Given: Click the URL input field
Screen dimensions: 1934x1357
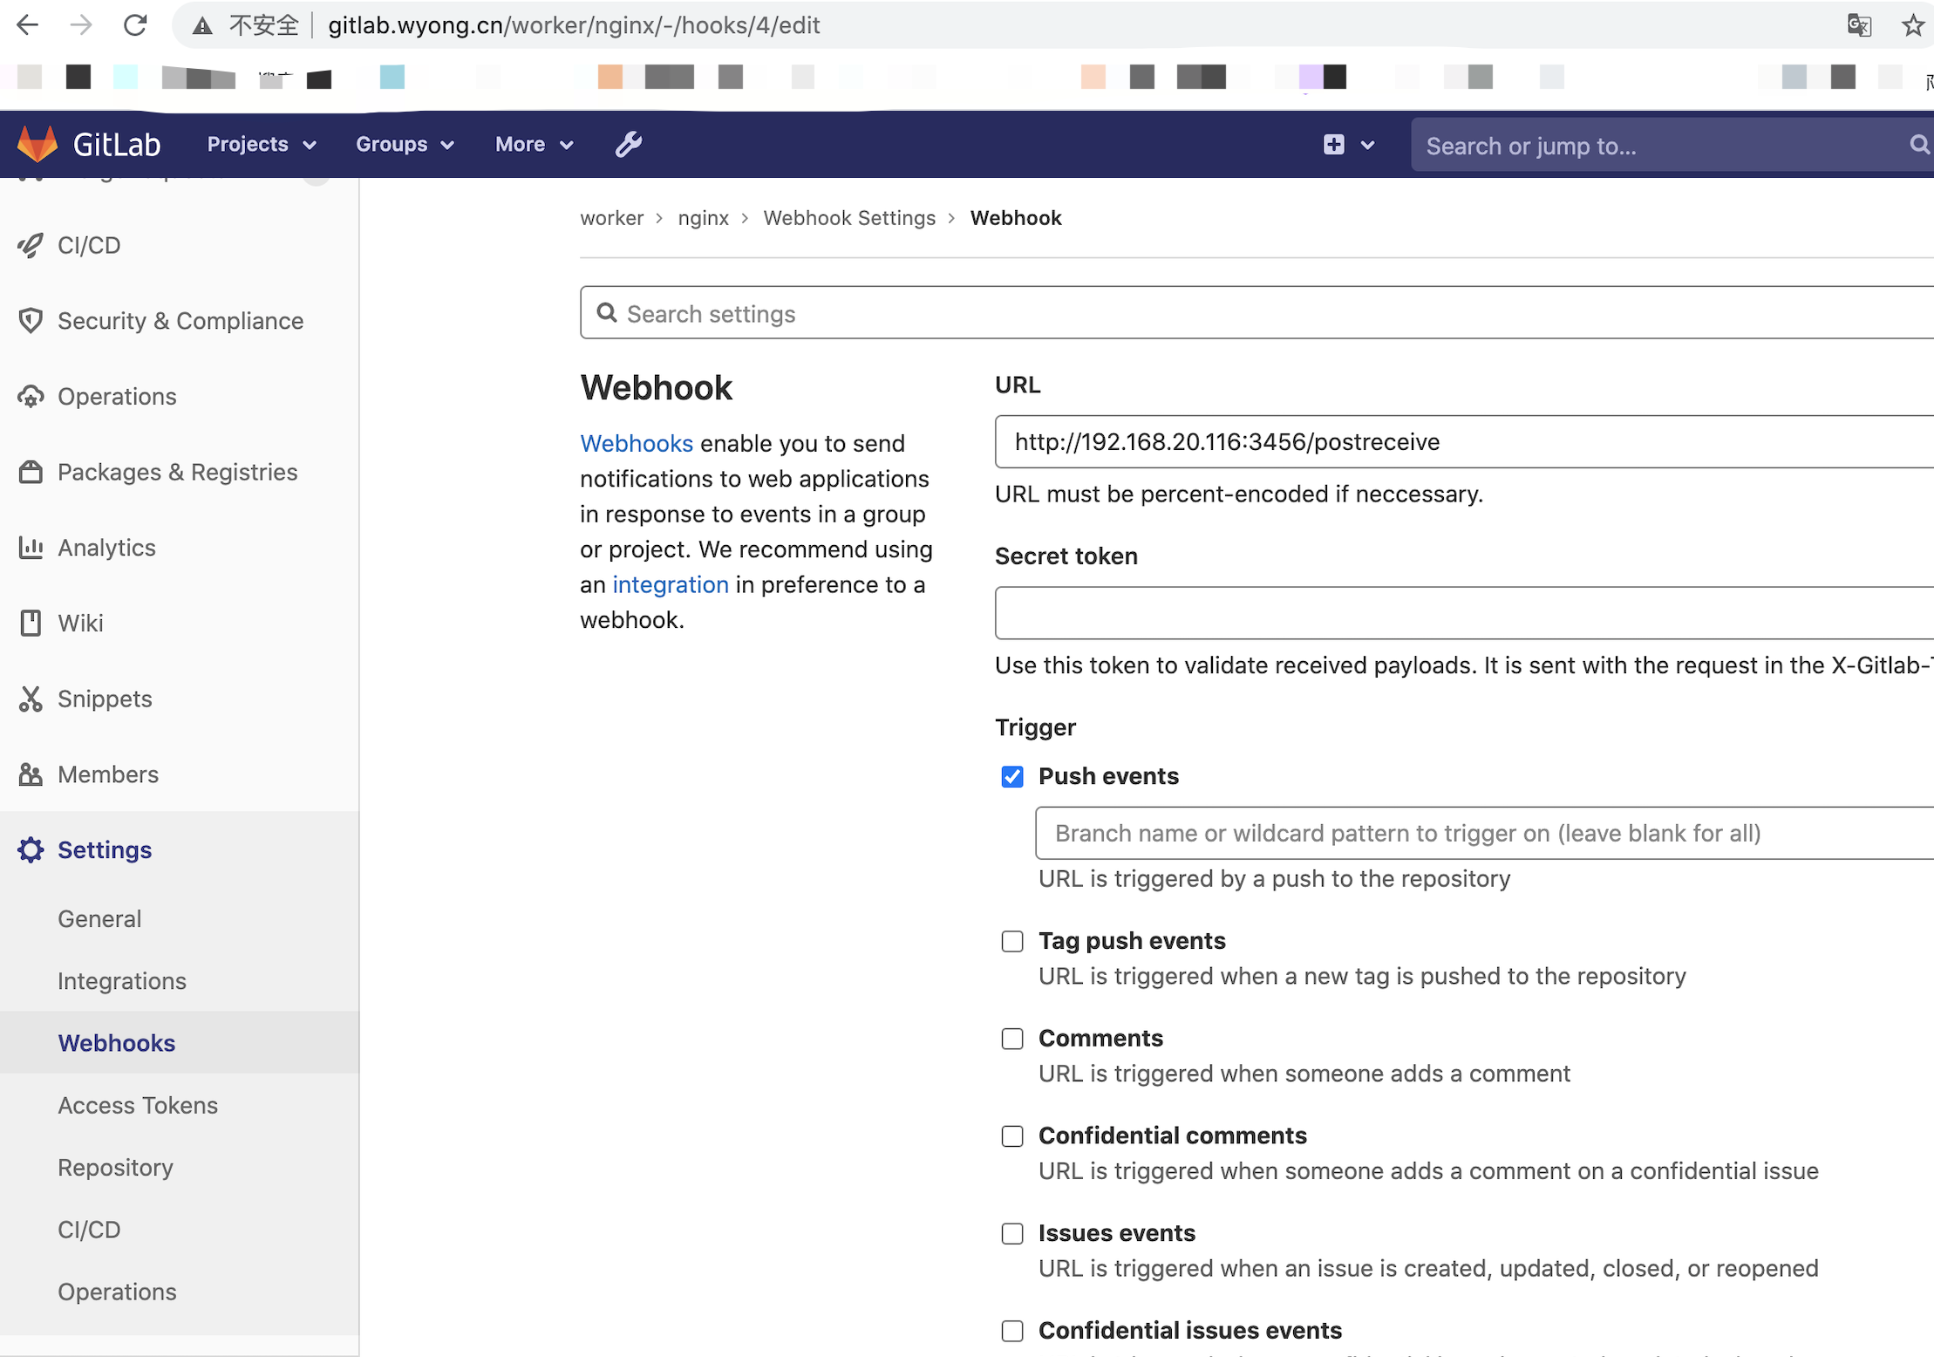Looking at the screenshot, I should click(1465, 441).
